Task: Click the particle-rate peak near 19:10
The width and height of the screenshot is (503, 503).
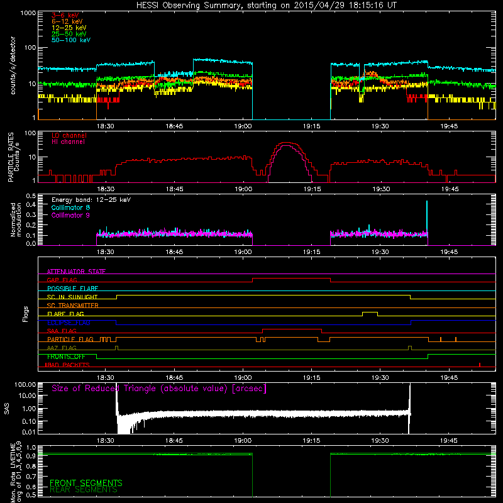Action: click(x=285, y=143)
